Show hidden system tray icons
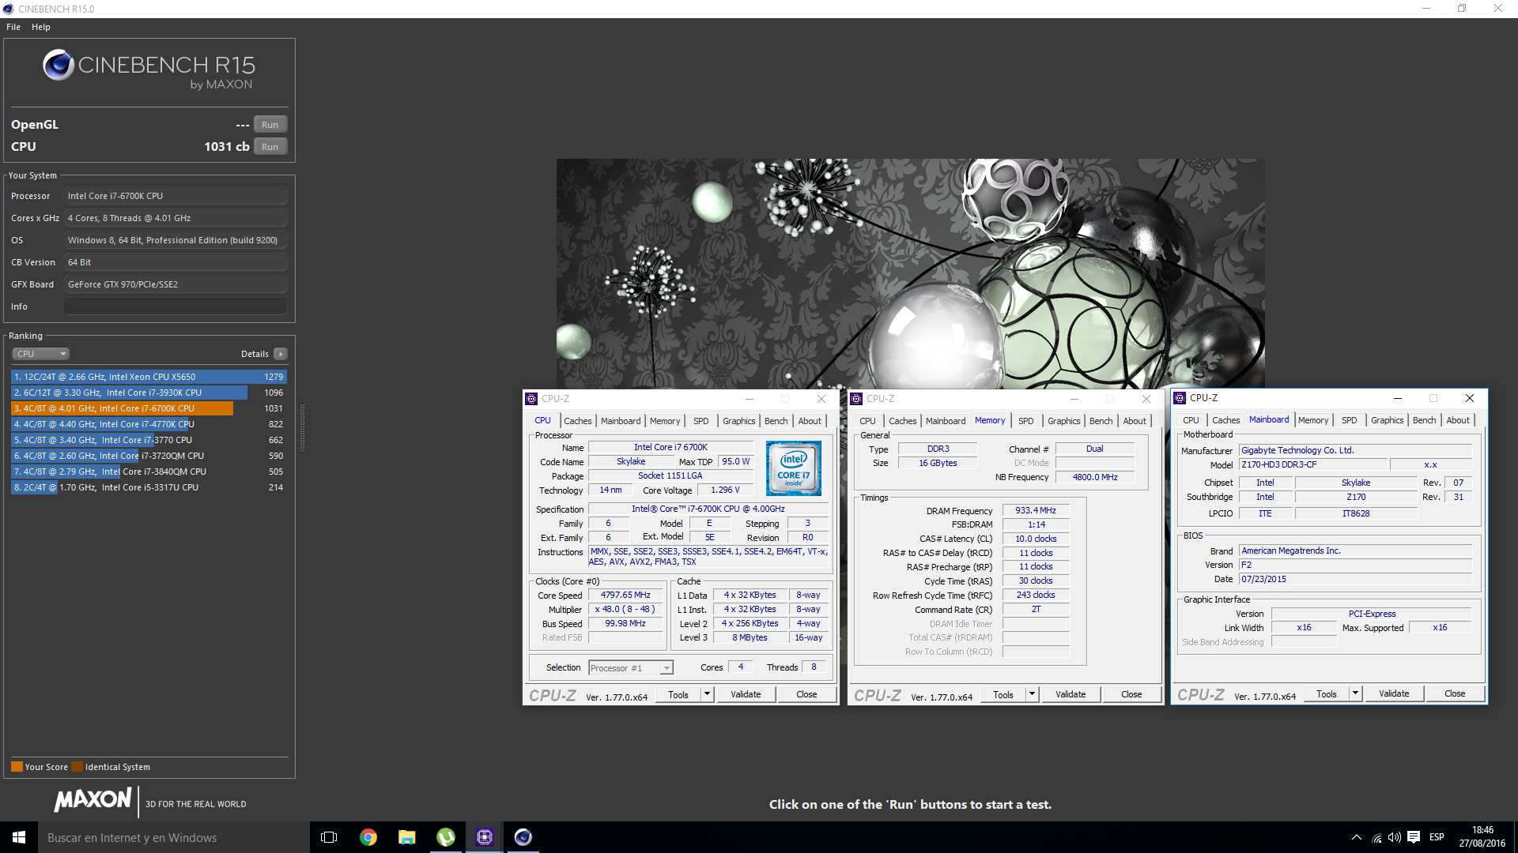The width and height of the screenshot is (1518, 853). pos(1357,837)
